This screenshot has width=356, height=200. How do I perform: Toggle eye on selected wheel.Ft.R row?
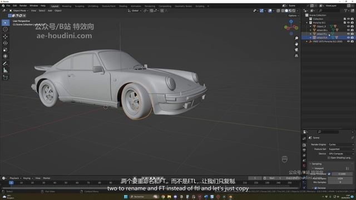coord(348,38)
